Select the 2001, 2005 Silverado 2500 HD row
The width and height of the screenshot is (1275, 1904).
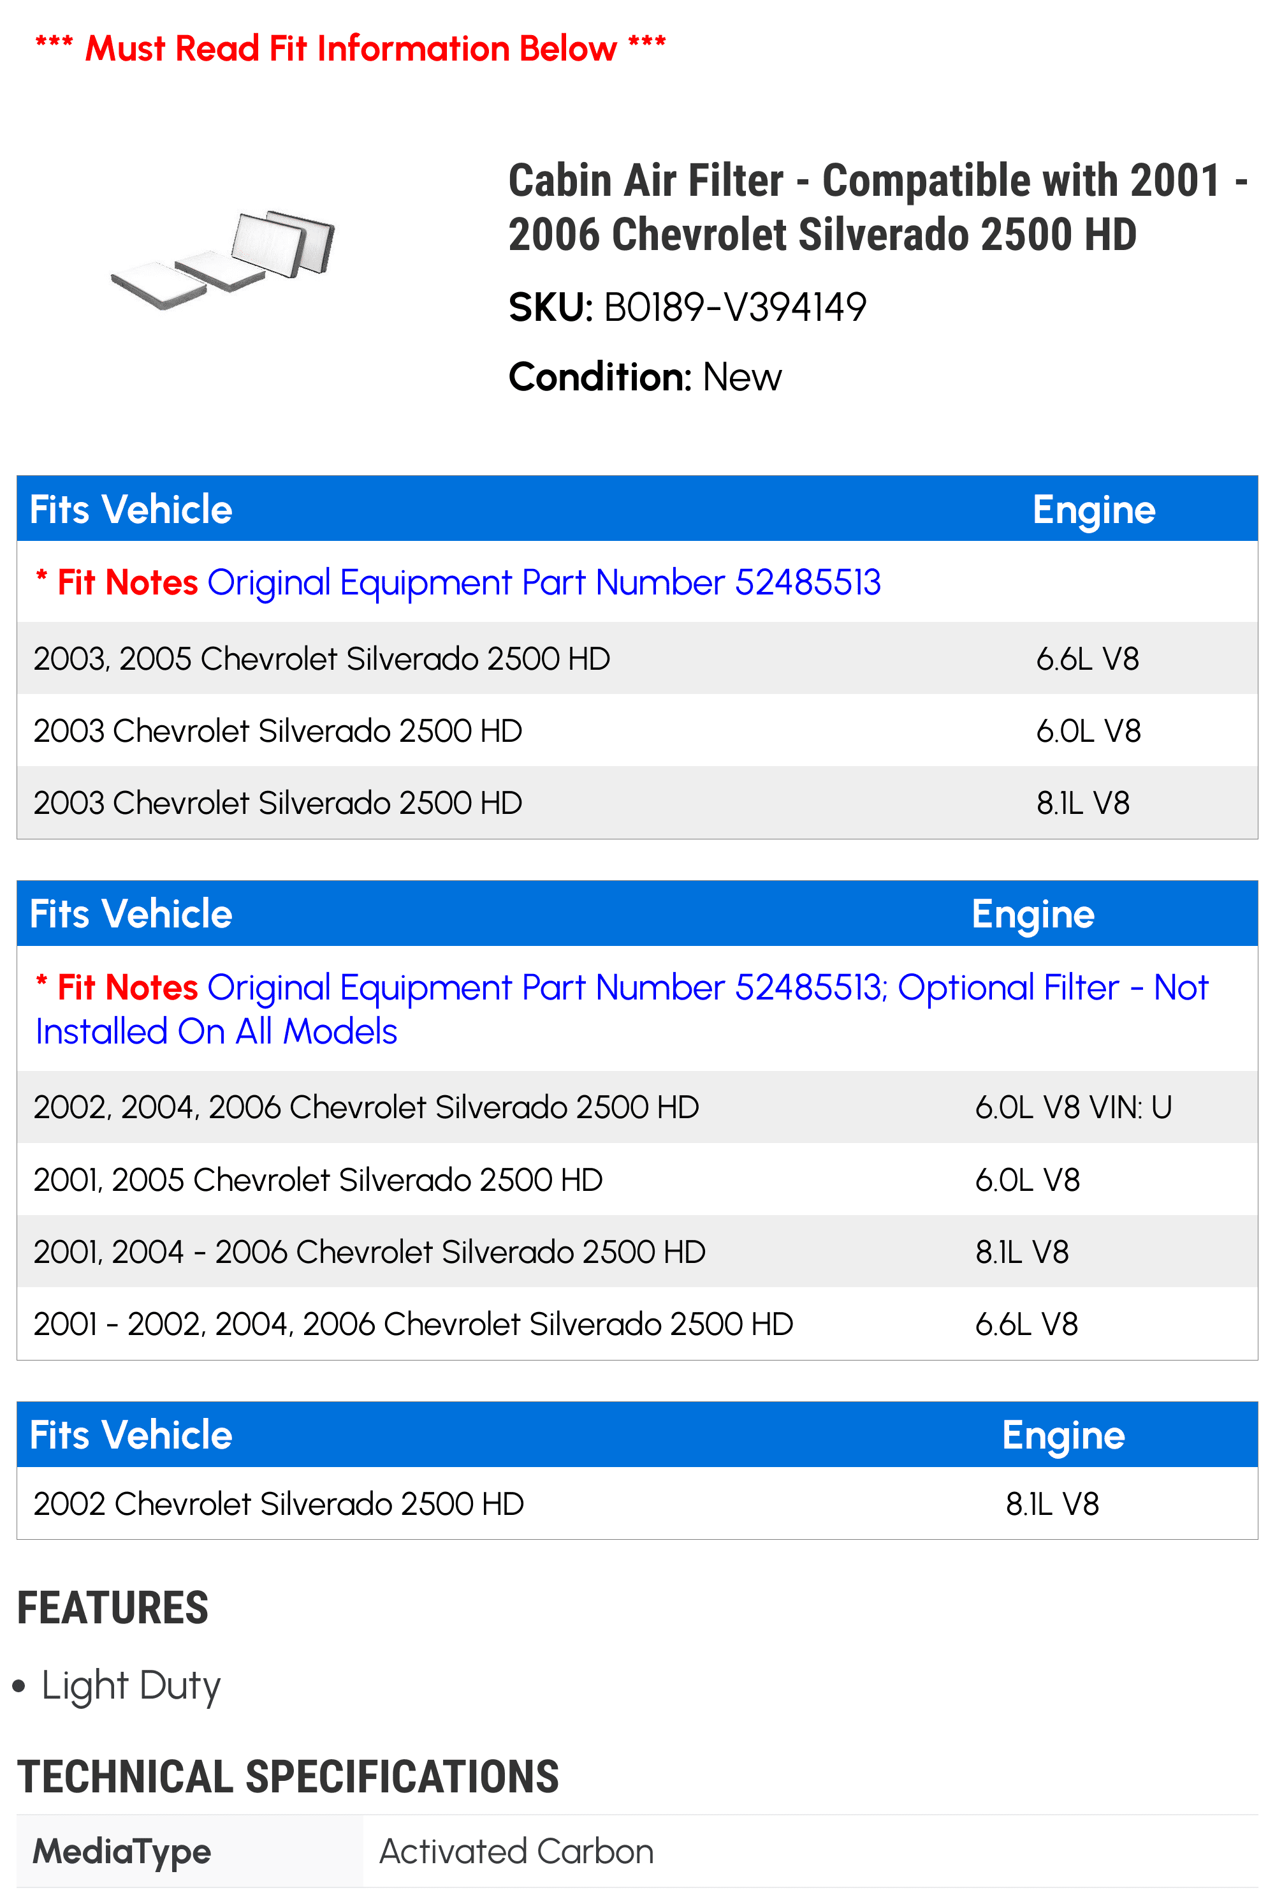637,1180
